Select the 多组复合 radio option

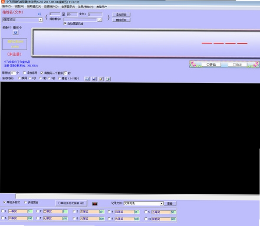click(26, 202)
